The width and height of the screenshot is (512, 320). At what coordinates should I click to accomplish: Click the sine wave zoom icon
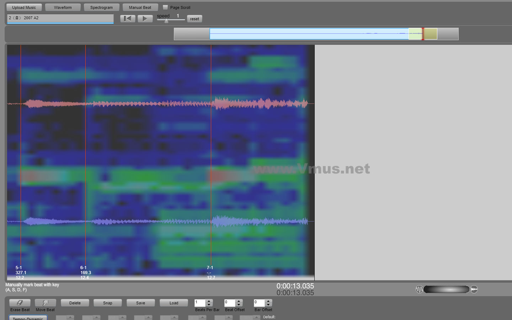tap(419, 289)
